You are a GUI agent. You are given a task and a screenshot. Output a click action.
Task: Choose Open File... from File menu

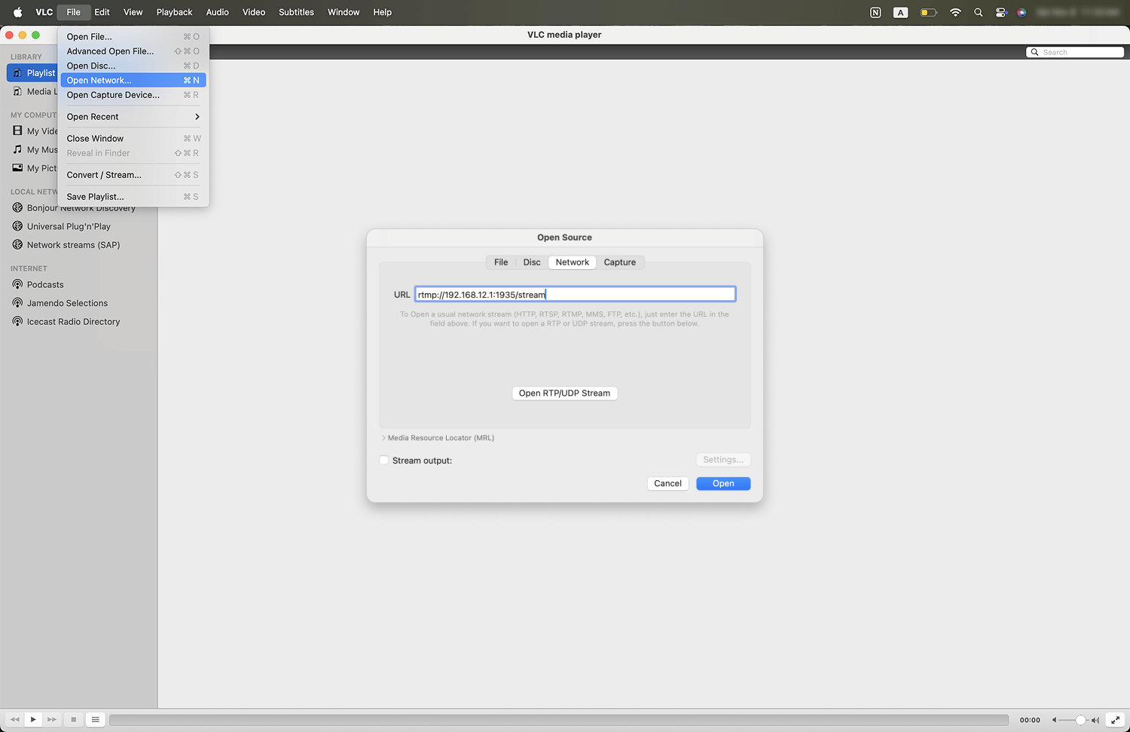[133, 36]
